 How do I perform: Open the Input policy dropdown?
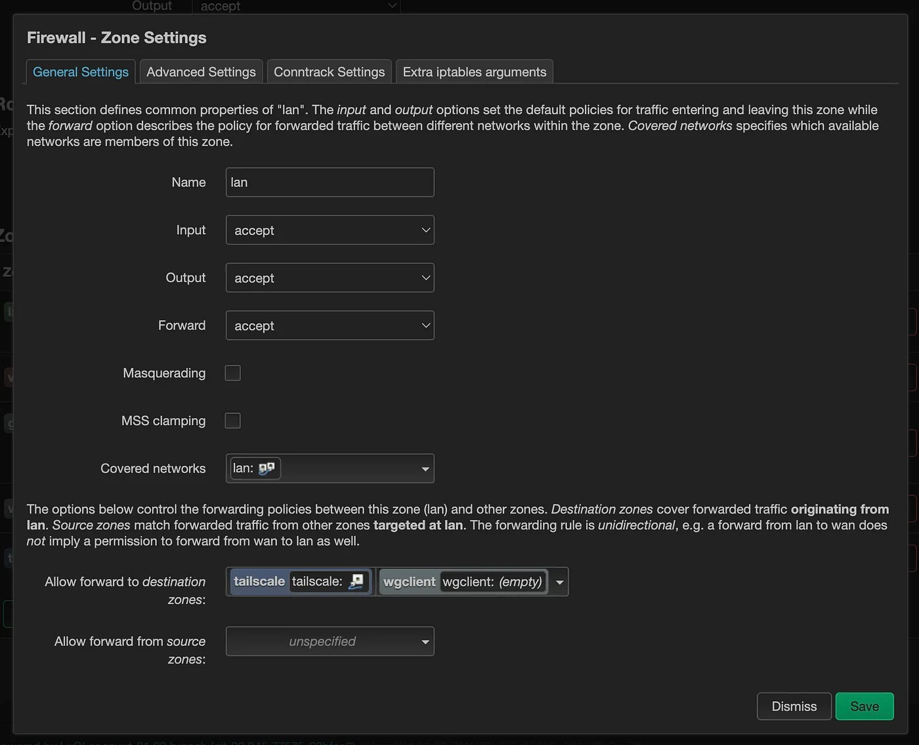(x=330, y=230)
